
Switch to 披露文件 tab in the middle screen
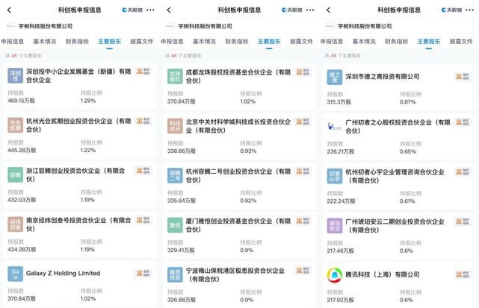pos(301,42)
